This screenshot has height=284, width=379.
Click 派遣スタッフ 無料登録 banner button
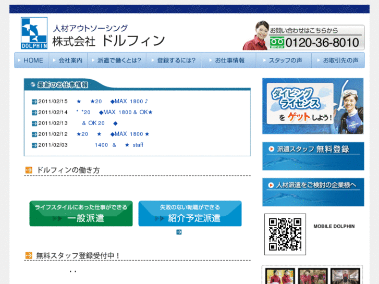[x=313, y=156]
